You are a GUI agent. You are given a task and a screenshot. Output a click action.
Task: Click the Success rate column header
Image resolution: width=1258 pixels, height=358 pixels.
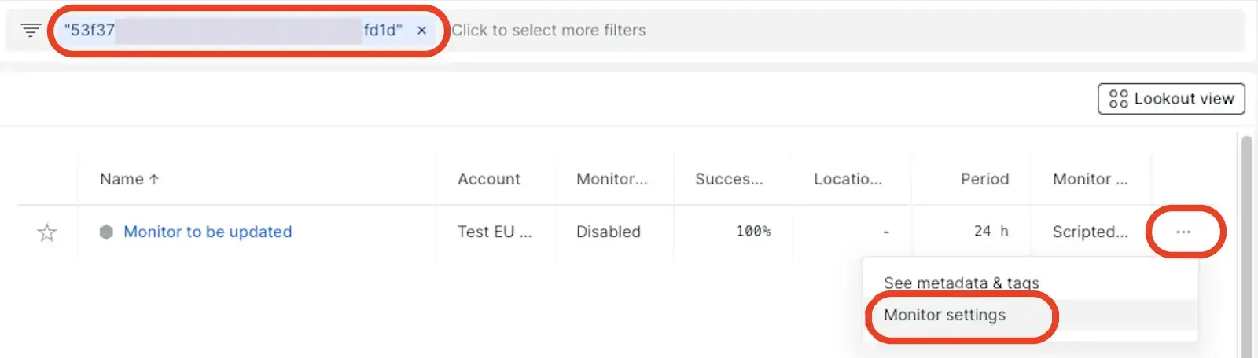click(729, 179)
